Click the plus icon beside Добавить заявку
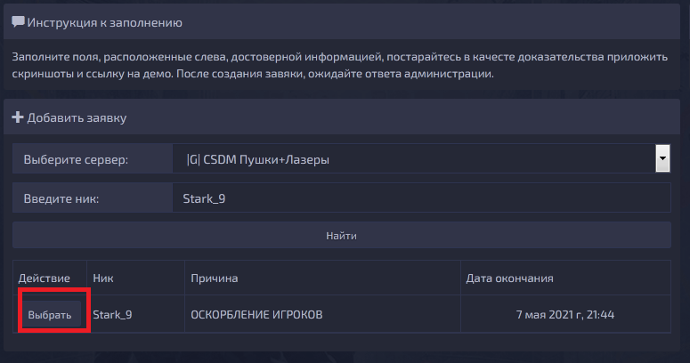Image resolution: width=690 pixels, height=363 pixels. coord(18,117)
